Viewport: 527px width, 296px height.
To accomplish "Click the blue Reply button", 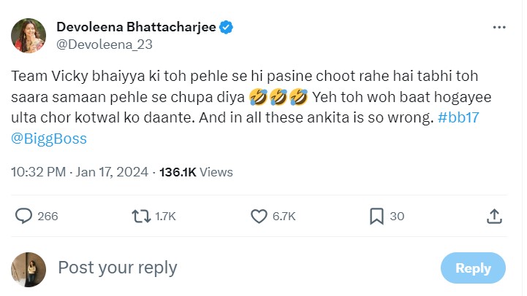I will [x=473, y=268].
